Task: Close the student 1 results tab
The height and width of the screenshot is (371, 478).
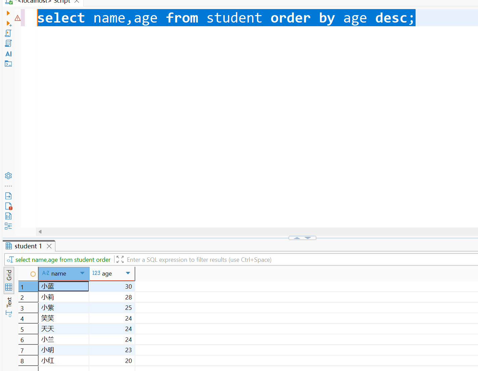Action: point(49,246)
